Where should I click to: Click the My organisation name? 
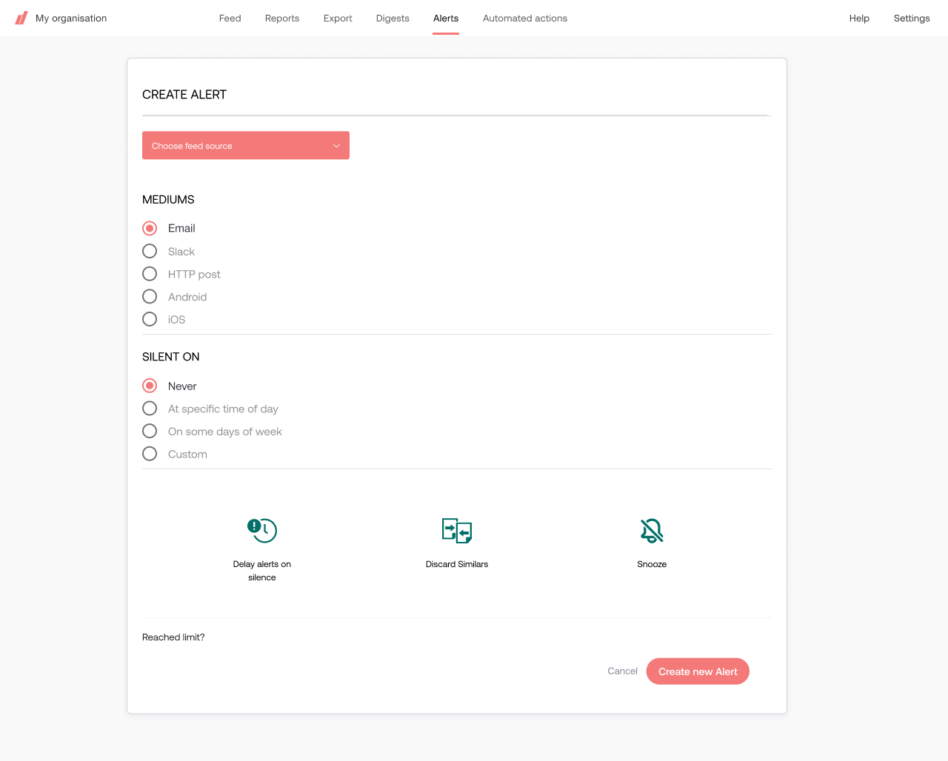71,18
